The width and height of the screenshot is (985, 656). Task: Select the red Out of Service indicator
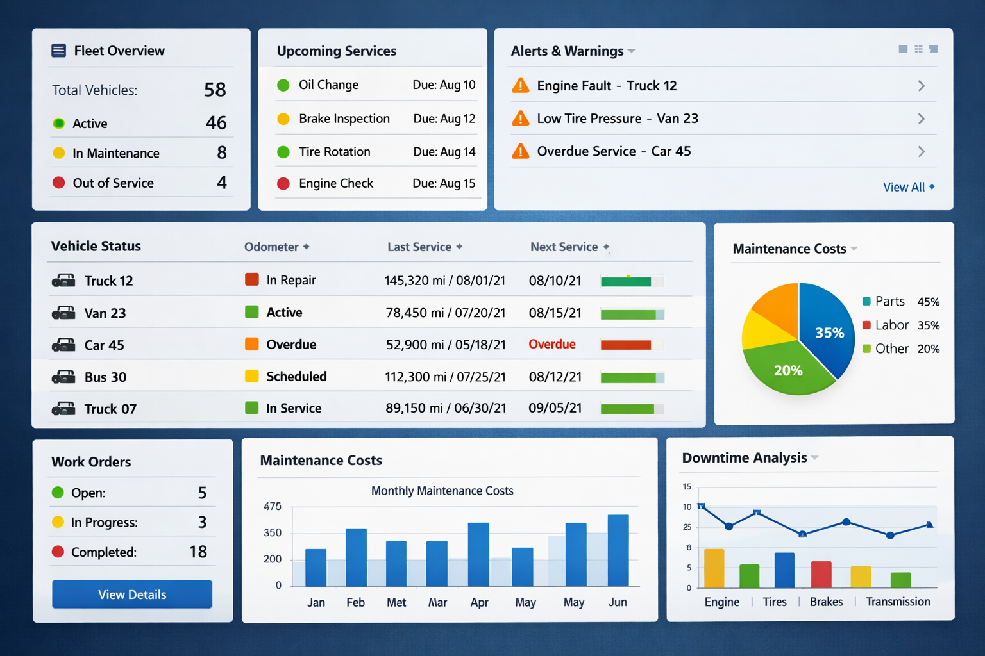58,183
